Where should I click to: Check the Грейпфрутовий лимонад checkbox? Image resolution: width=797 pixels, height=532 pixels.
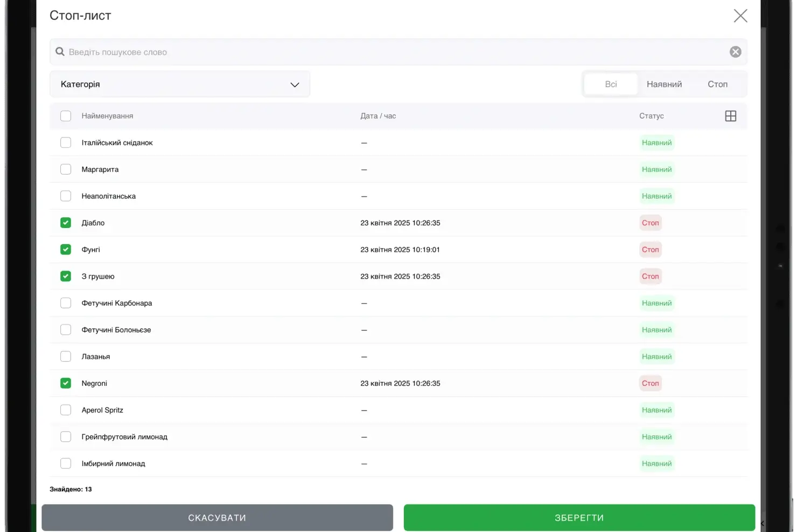click(66, 437)
